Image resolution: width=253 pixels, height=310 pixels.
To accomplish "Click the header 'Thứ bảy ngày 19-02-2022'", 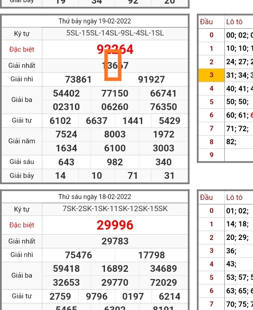I will pyautogui.click(x=95, y=21).
